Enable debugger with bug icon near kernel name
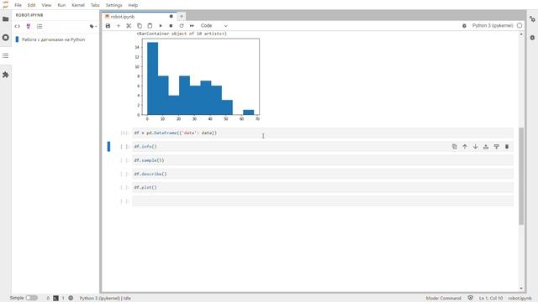The width and height of the screenshot is (538, 302). tap(464, 26)
